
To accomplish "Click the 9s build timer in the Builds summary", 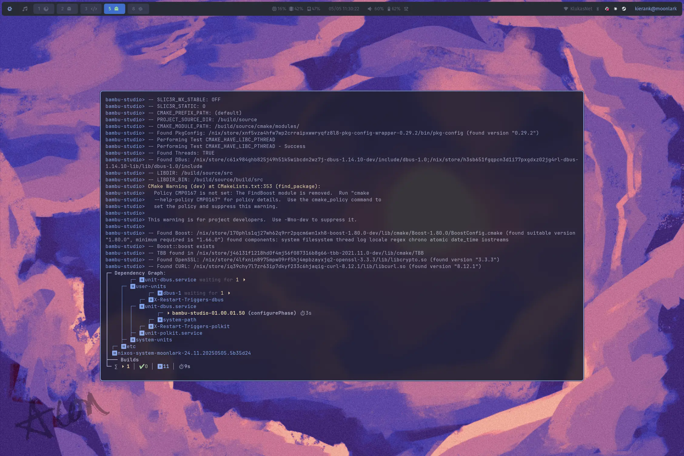I will pyautogui.click(x=185, y=366).
